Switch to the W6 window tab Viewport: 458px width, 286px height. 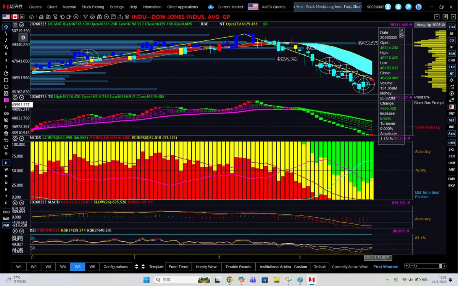pyautogui.click(x=92, y=267)
